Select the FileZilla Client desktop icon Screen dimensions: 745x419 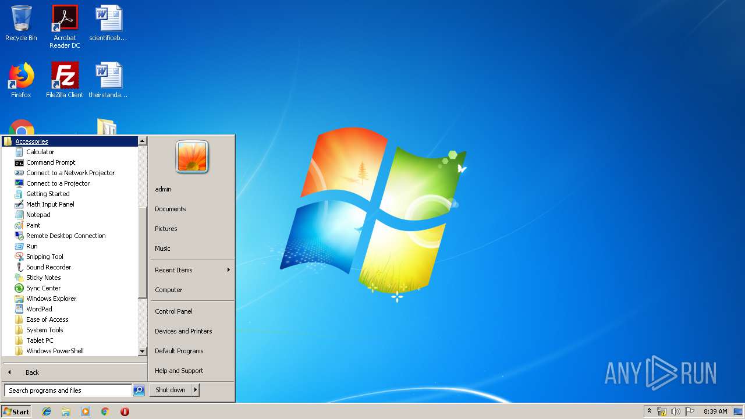click(65, 80)
